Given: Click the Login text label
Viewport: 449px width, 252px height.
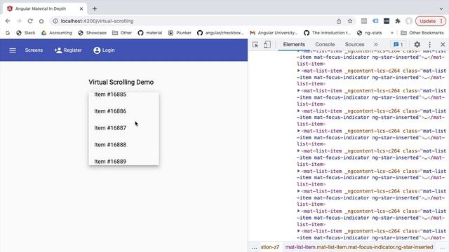Looking at the screenshot, I should point(109,50).
